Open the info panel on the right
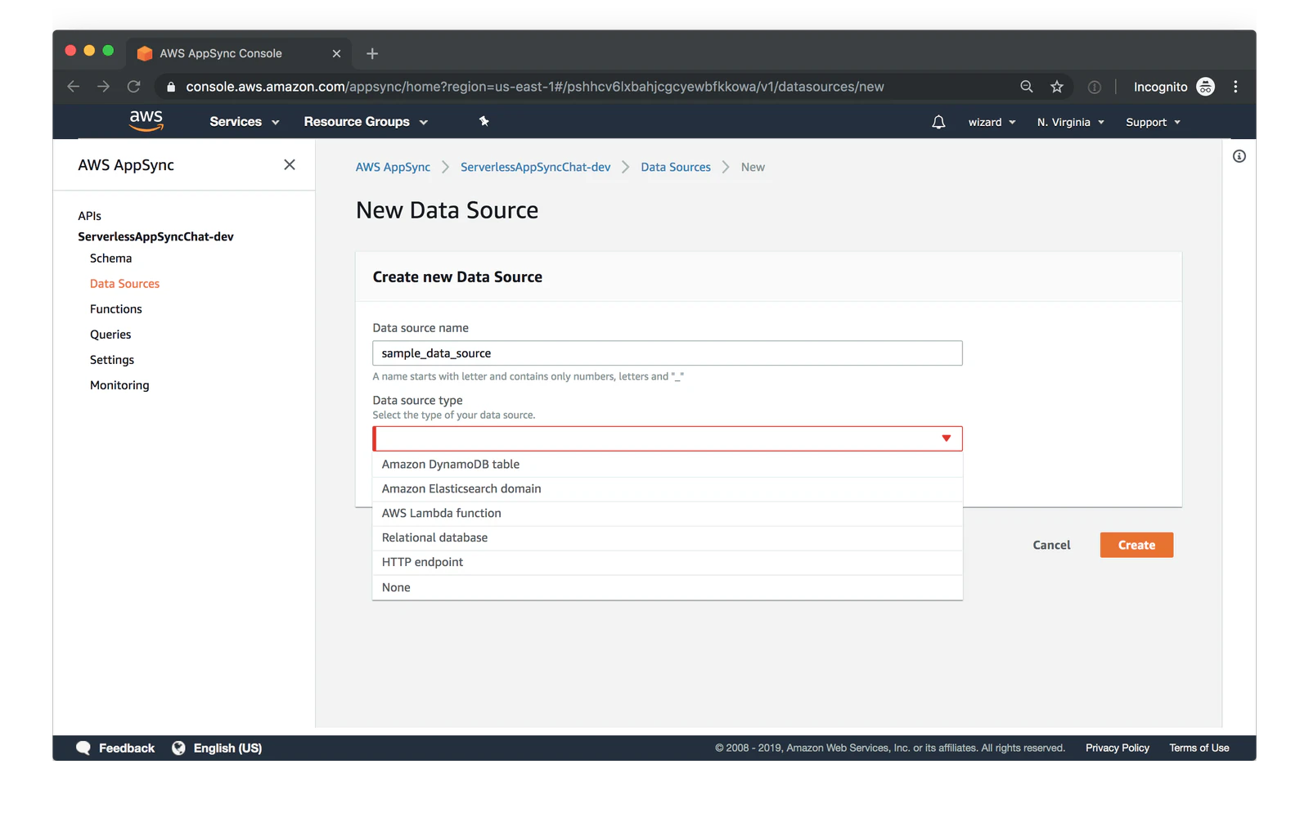The width and height of the screenshot is (1309, 836). click(1238, 155)
